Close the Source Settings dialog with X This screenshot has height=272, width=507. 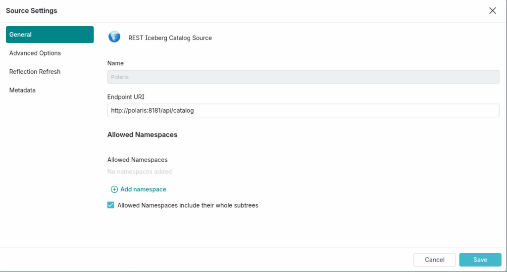point(492,11)
